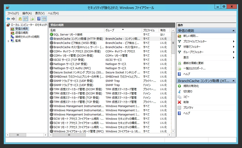Click 規則の有効化 action
Viewport: 242px width, 148px height.
pyautogui.click(x=191, y=86)
